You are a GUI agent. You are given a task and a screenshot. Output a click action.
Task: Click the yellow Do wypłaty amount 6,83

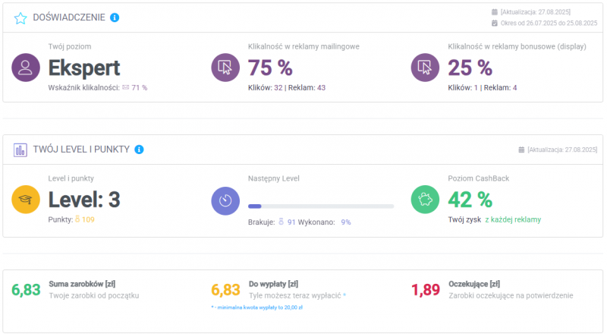[x=225, y=289]
